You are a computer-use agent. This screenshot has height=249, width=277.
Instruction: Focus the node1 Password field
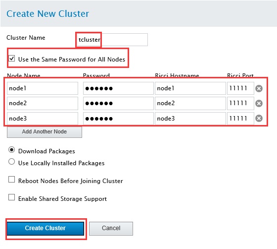[118, 88]
